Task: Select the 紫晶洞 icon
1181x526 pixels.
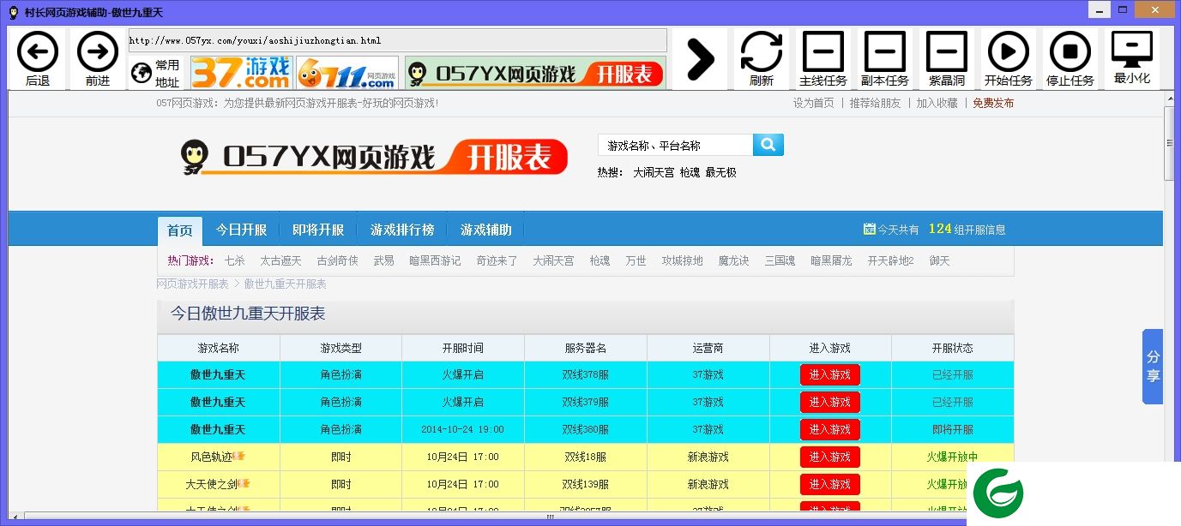Action: 947,51
